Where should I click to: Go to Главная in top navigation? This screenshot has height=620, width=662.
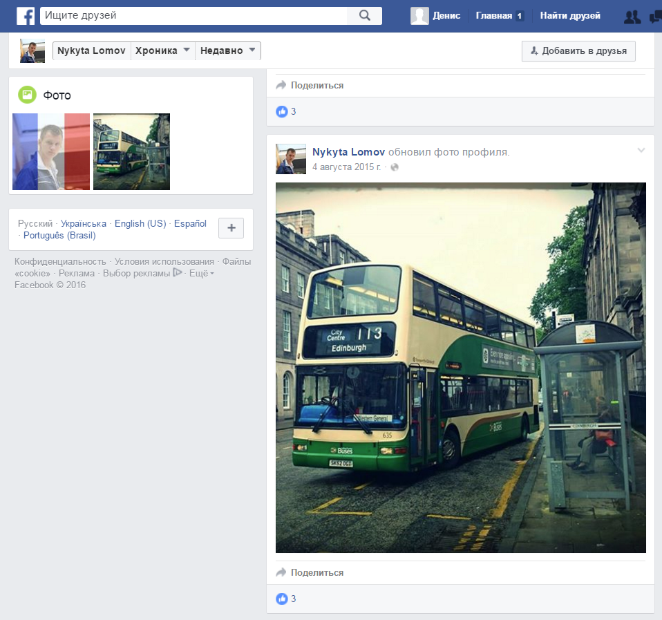click(x=494, y=16)
